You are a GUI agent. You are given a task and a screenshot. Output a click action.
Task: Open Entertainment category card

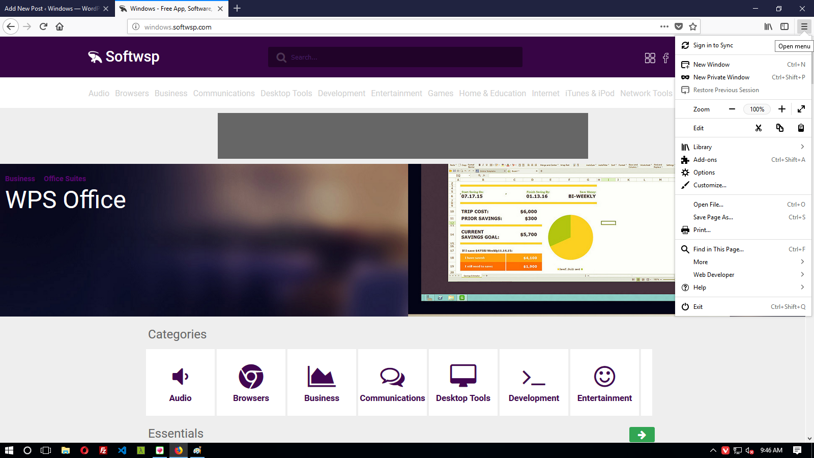(x=604, y=382)
